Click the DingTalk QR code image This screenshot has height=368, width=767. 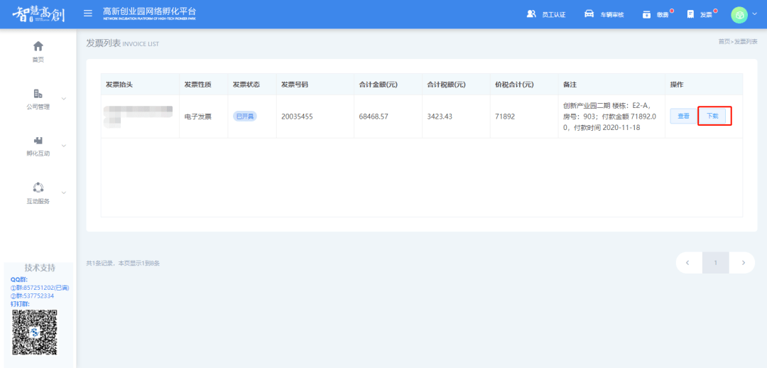[35, 332]
